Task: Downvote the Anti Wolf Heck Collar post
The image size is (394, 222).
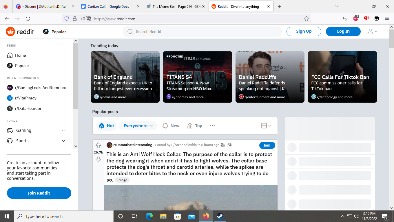Action: pos(98,159)
